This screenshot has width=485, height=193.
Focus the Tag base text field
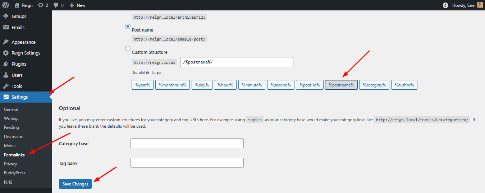(187, 163)
